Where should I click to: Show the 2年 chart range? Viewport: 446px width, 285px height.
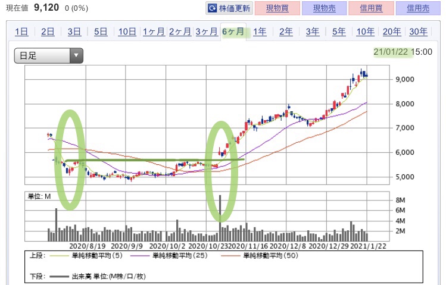[x=286, y=32]
